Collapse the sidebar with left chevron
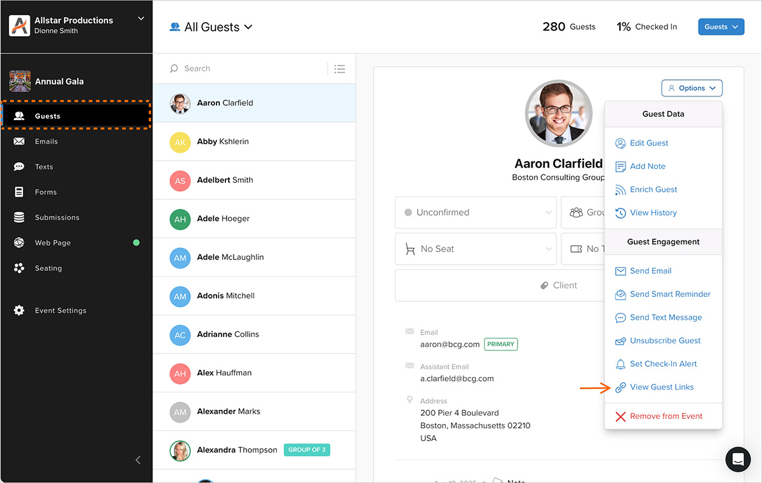 (x=138, y=460)
